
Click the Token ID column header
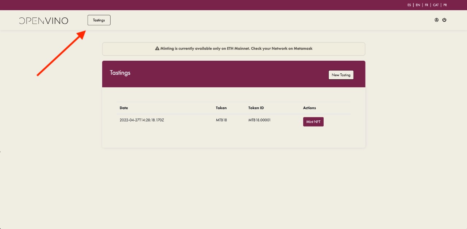click(x=256, y=108)
